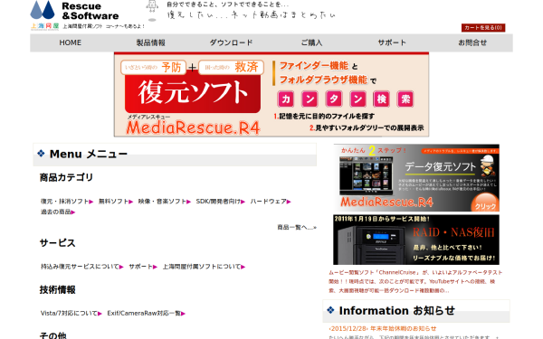Click the pink arrow icon after ハードウェア
Screen dimensions: 543x339
click(289, 202)
